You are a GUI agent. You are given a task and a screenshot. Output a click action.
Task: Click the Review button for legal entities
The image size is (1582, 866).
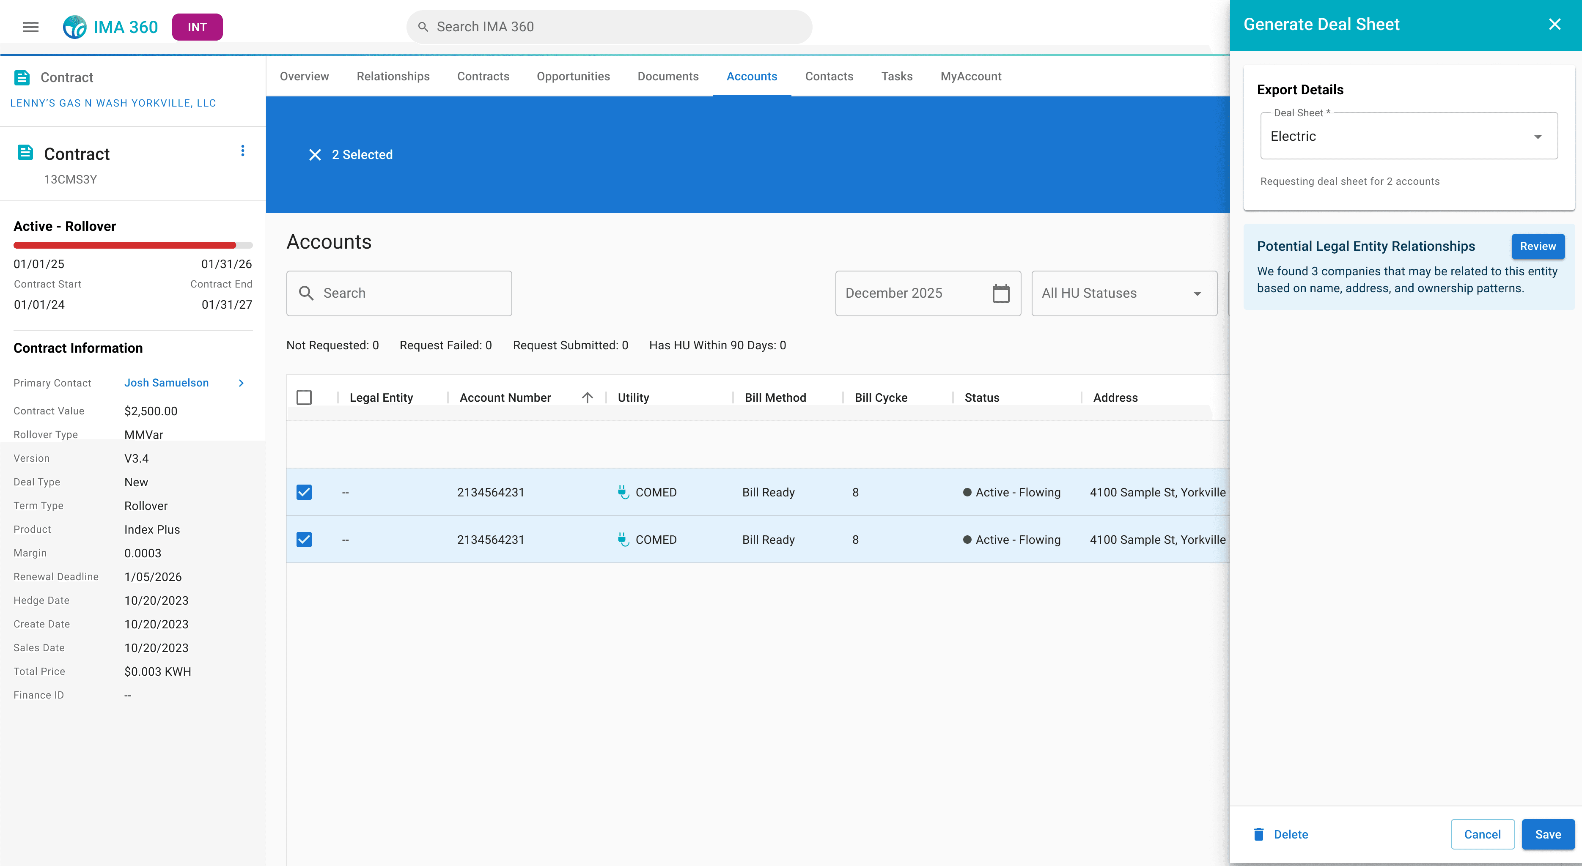1537,246
